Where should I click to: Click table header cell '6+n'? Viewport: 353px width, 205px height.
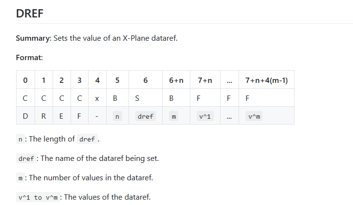[x=176, y=80]
